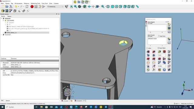The width and height of the screenshot is (194, 109).
Task: Click the Select Edge(s) list box
Action: [x=157, y=28]
